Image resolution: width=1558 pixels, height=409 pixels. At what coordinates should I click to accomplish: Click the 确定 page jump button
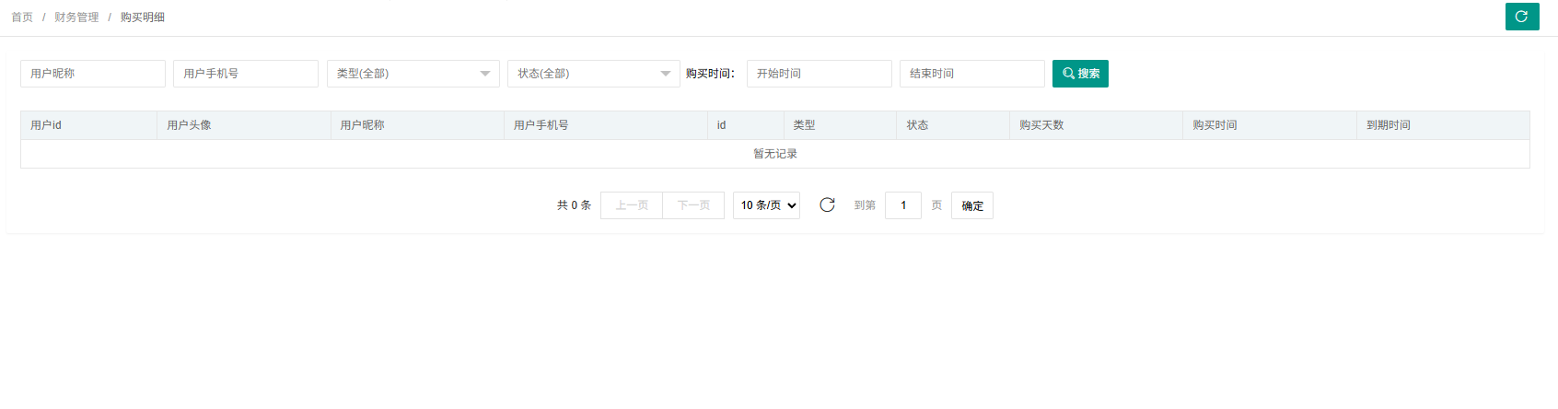point(972,205)
